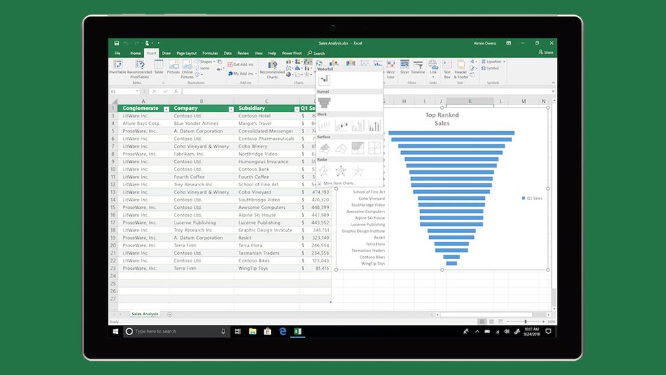Expand the Equation dropdown
Viewport: 666px width, 375px height.
coord(504,62)
